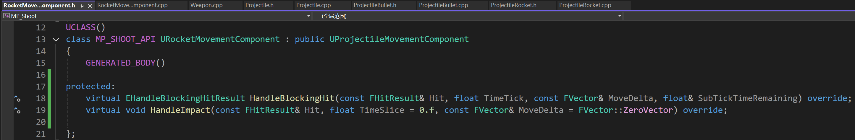Click override indicator glyph on line 19
The width and height of the screenshot is (855, 140).
[17, 110]
